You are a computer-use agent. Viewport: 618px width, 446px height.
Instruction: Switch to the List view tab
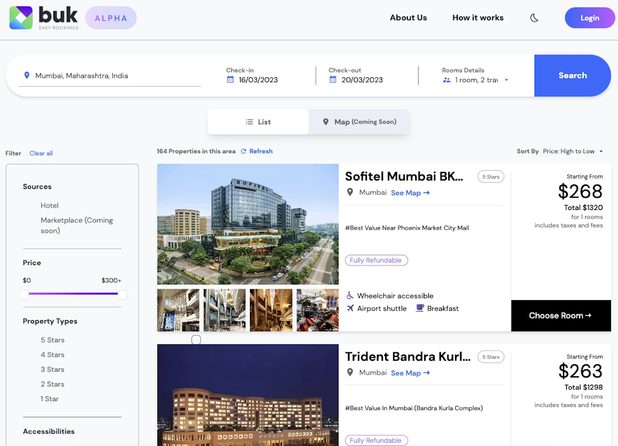(258, 122)
